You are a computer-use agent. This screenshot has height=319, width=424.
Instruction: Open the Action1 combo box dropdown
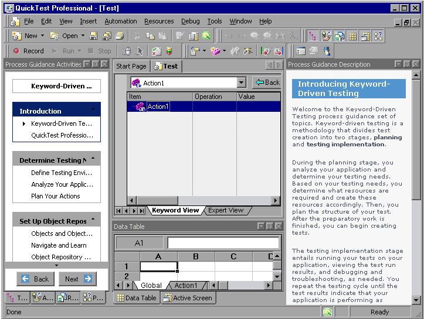tap(242, 83)
